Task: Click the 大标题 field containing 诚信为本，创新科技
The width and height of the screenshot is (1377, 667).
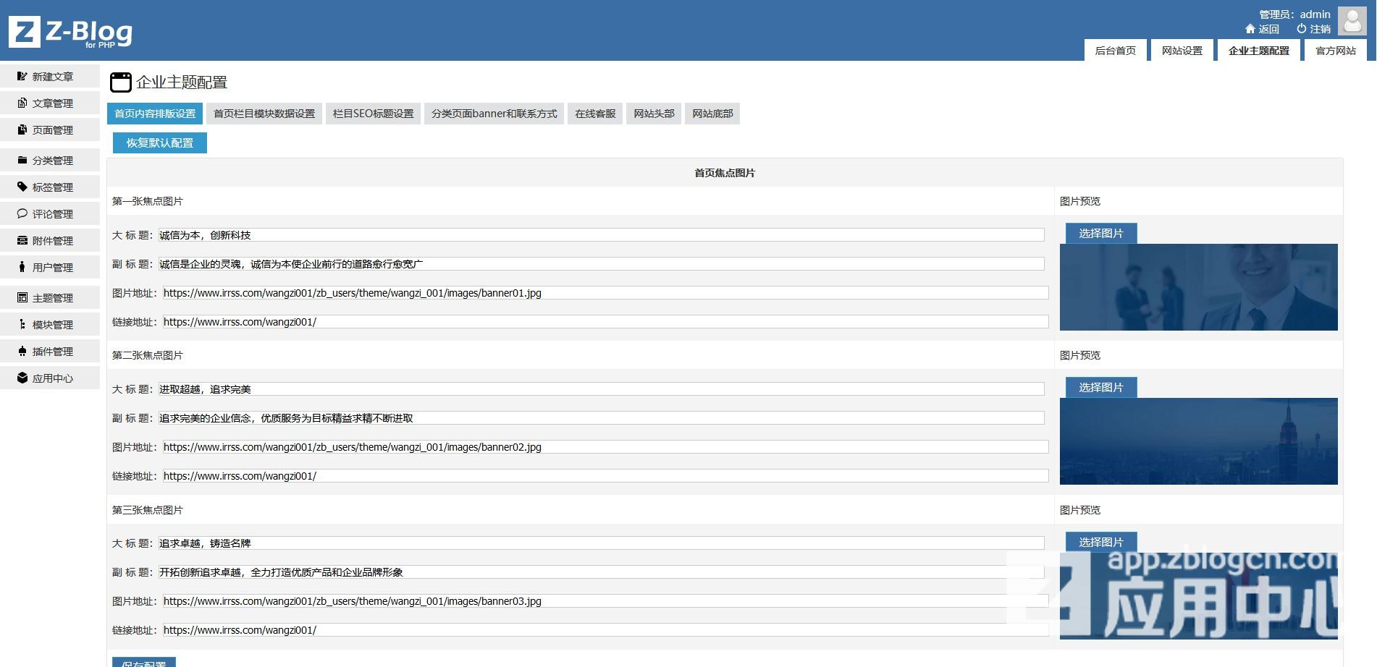Action: (602, 235)
